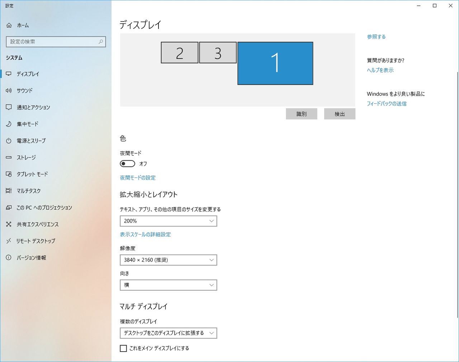The width and height of the screenshot is (459, 362).
Task: Click the shared experiences icon beside 共有エクスペリエンス
Action: [9, 224]
